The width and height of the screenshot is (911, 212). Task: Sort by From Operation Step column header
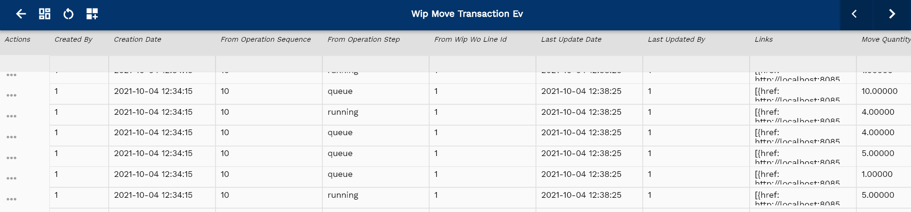[x=364, y=39]
